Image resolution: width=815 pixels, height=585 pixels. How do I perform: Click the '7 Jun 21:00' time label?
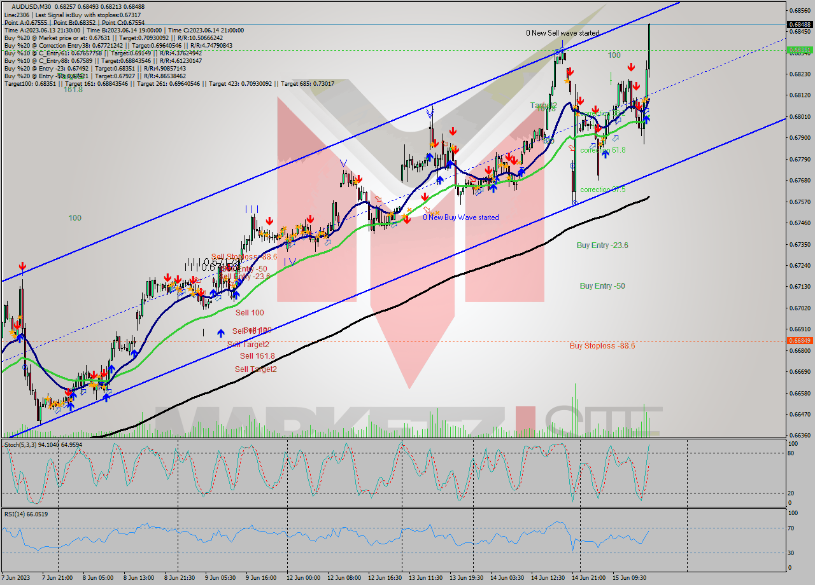pyautogui.click(x=57, y=579)
